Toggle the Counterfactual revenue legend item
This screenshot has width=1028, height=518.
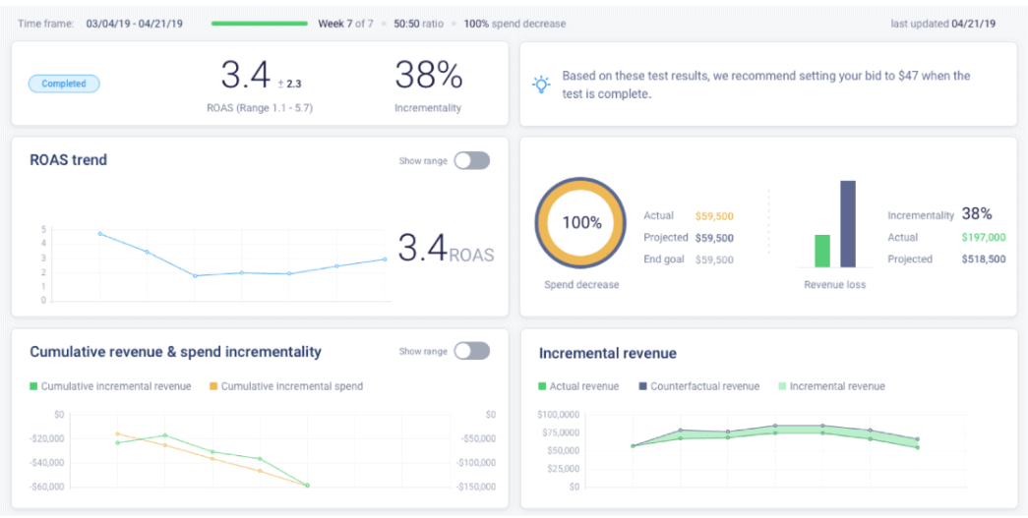click(x=698, y=386)
